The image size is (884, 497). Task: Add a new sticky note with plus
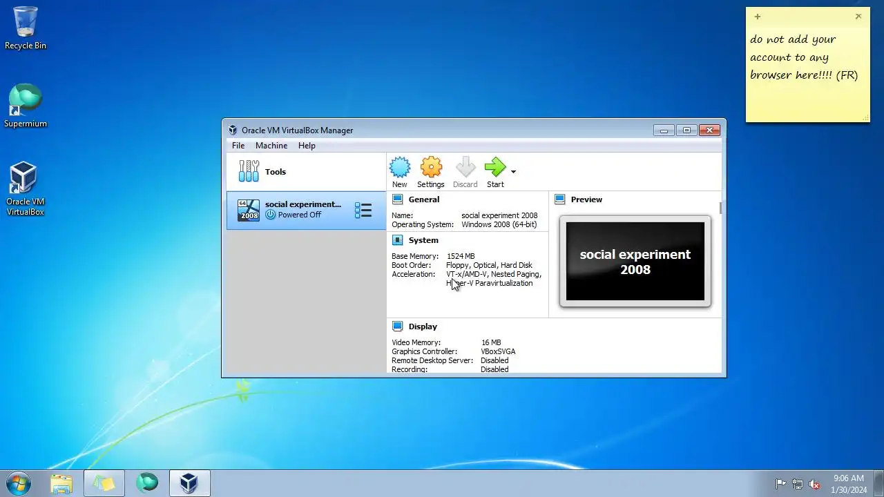point(758,17)
